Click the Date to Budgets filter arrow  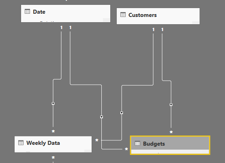click(x=101, y=117)
